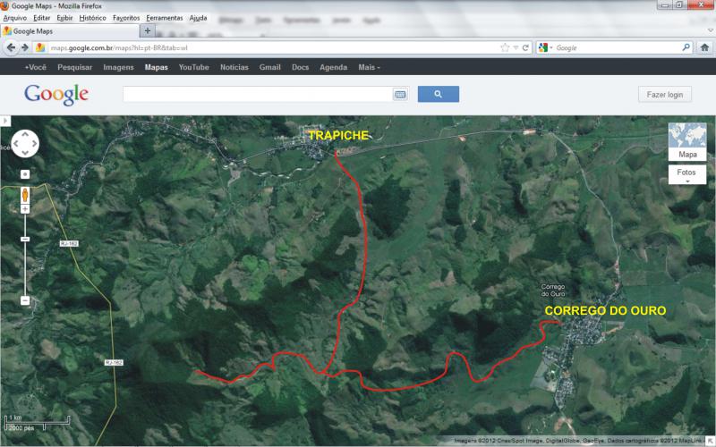716x447 pixels.
Task: Reload the page with the refresh icon
Action: coord(525,47)
